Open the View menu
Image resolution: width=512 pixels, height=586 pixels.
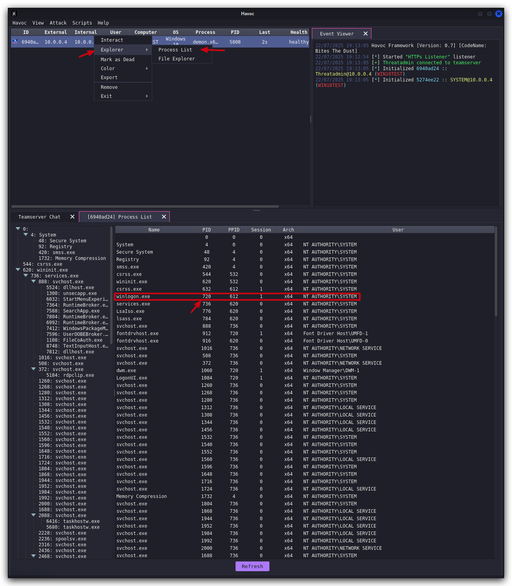(38, 23)
